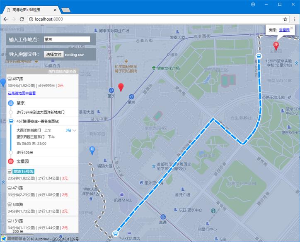This screenshot has height=242, width=300.
Task: Click the localhost:8000 address bar
Action: pyautogui.click(x=158, y=19)
